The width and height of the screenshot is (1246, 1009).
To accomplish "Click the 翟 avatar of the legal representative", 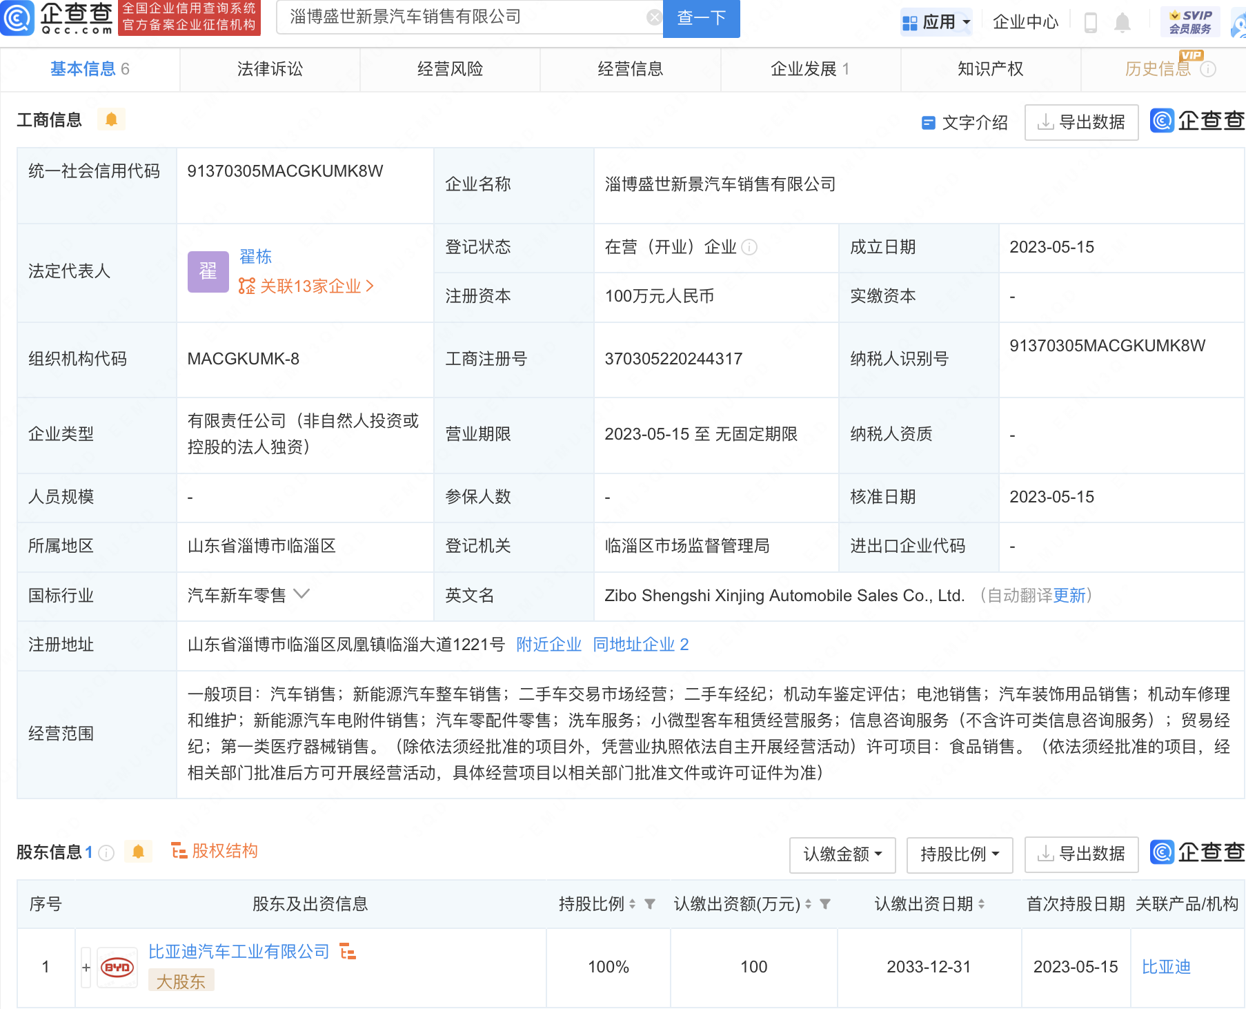I will tap(208, 271).
